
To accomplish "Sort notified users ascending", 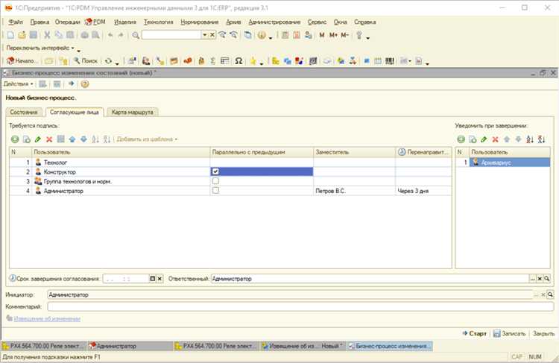I will click(x=530, y=139).
